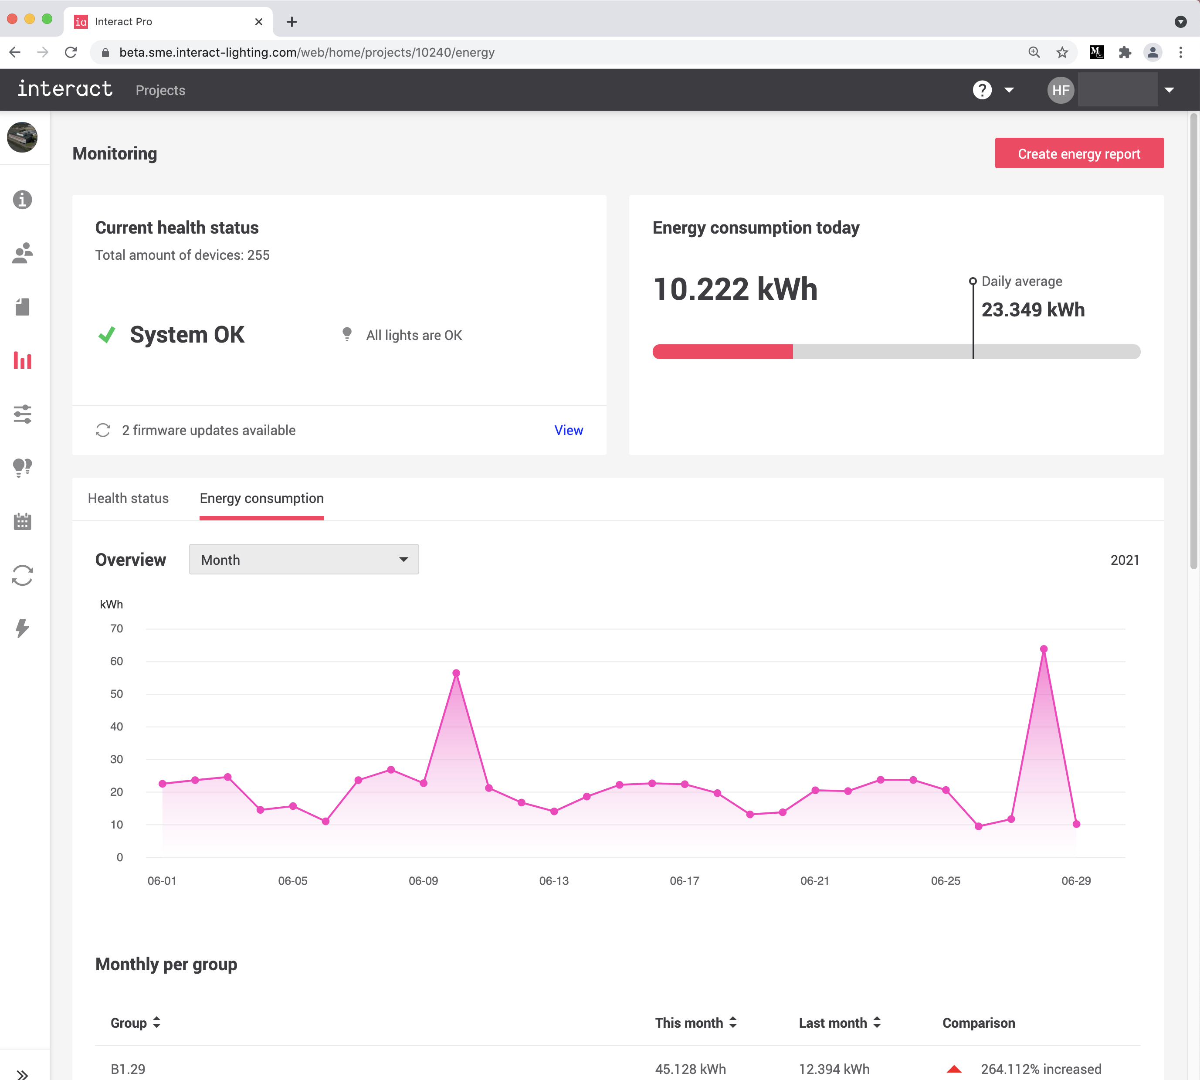1200x1080 pixels.
Task: Open the light bulbs icon in sidebar
Action: (23, 468)
